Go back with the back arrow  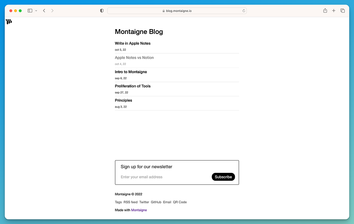point(44,10)
